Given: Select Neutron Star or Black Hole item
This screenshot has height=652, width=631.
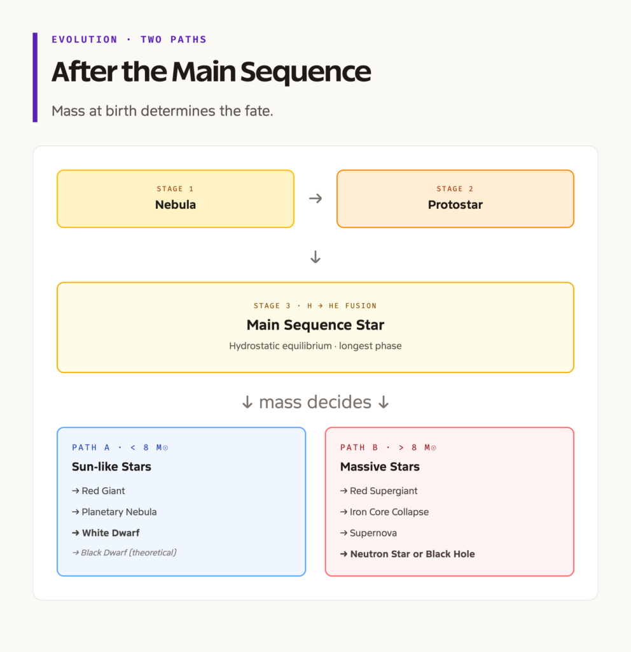Looking at the screenshot, I should pos(408,554).
